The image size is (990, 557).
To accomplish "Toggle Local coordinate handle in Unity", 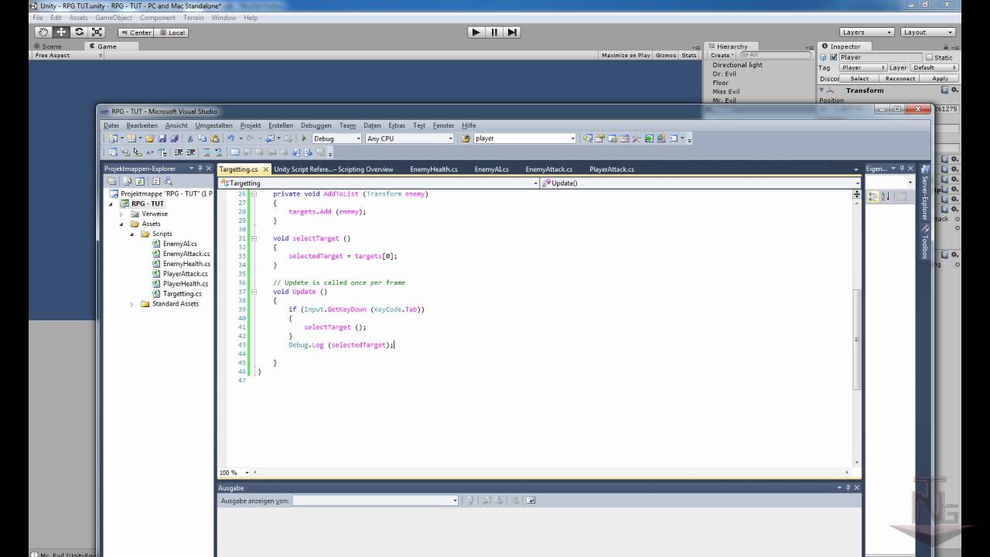I will click(x=172, y=32).
